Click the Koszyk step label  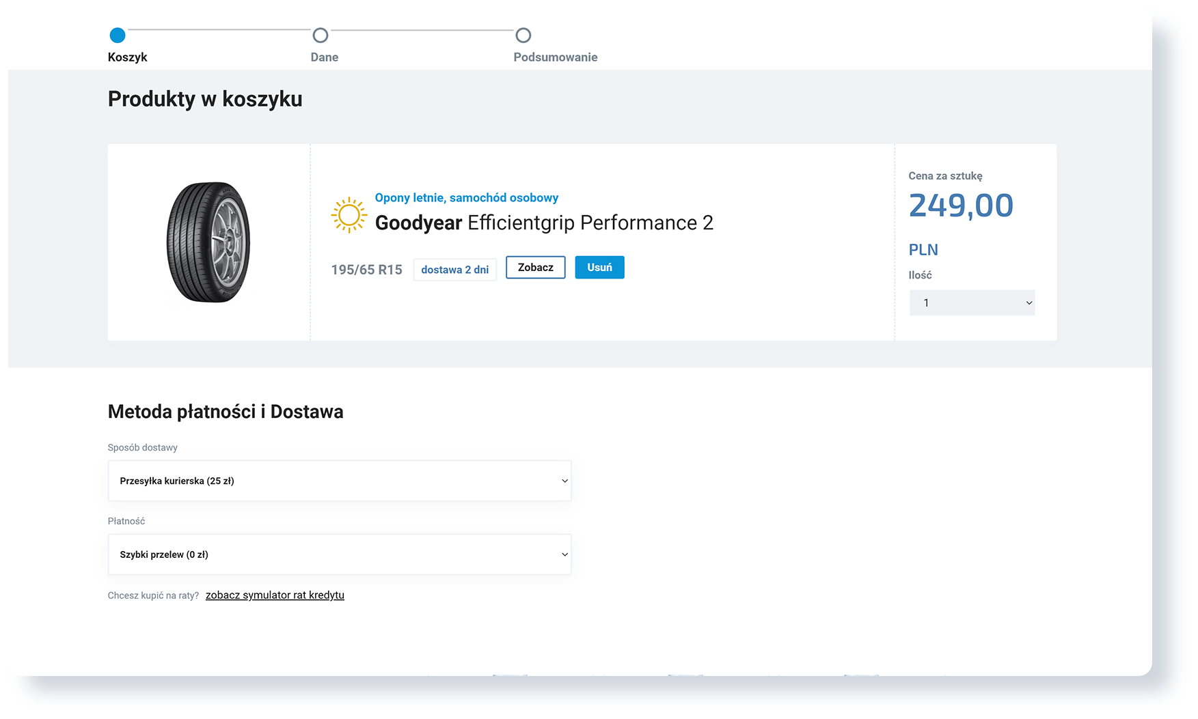128,57
